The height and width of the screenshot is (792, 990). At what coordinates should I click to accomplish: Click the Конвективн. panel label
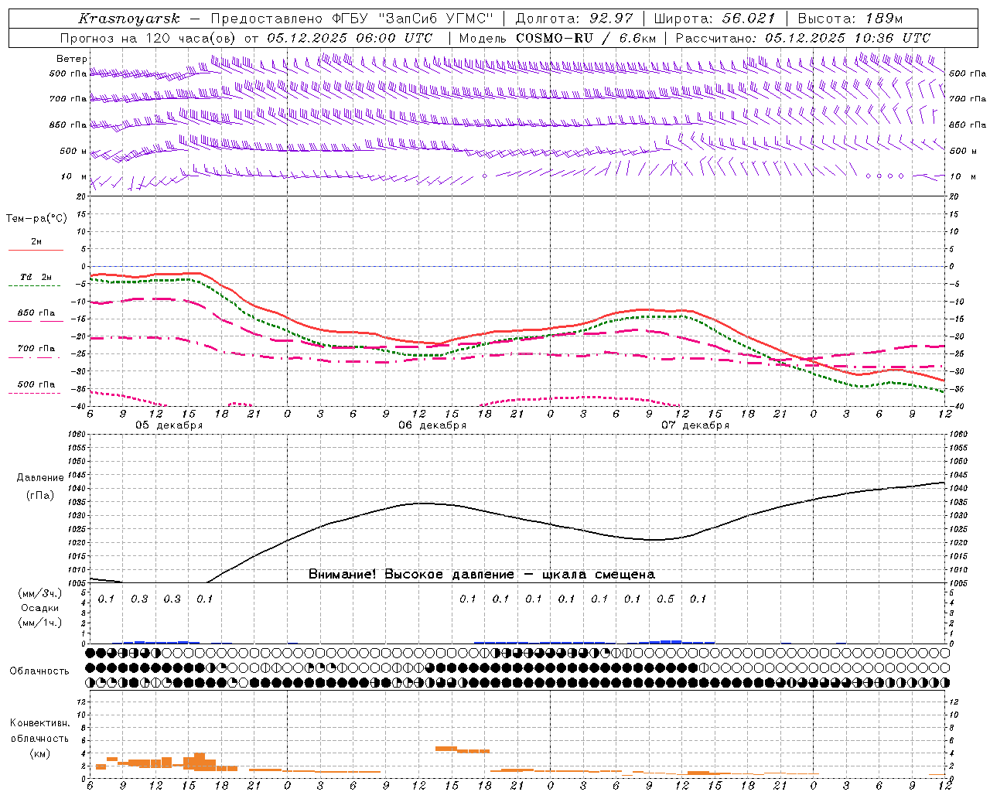tap(39, 723)
